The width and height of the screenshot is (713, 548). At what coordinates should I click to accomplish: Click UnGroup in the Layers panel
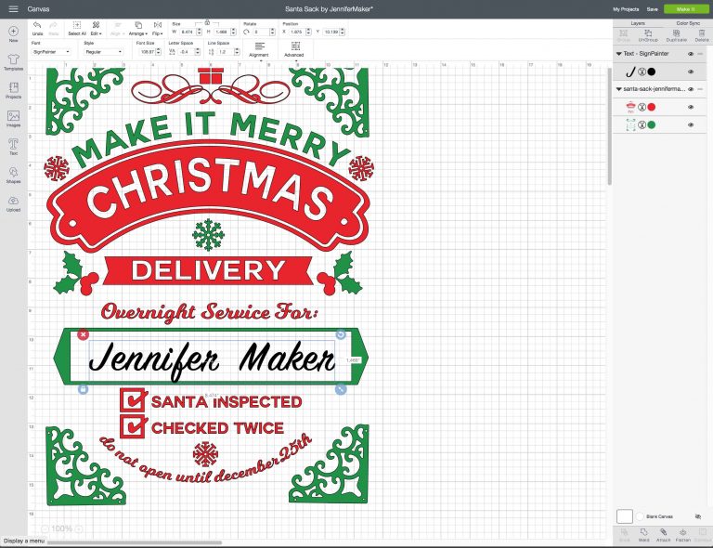click(x=648, y=35)
